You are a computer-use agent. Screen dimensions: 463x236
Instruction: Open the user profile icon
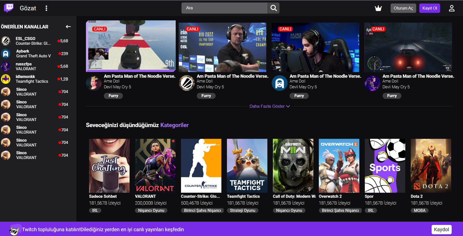451,8
